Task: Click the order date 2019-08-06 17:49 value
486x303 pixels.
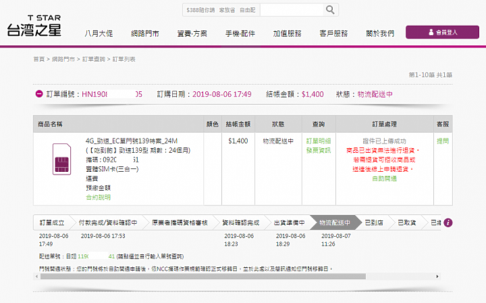Action: (x=222, y=94)
